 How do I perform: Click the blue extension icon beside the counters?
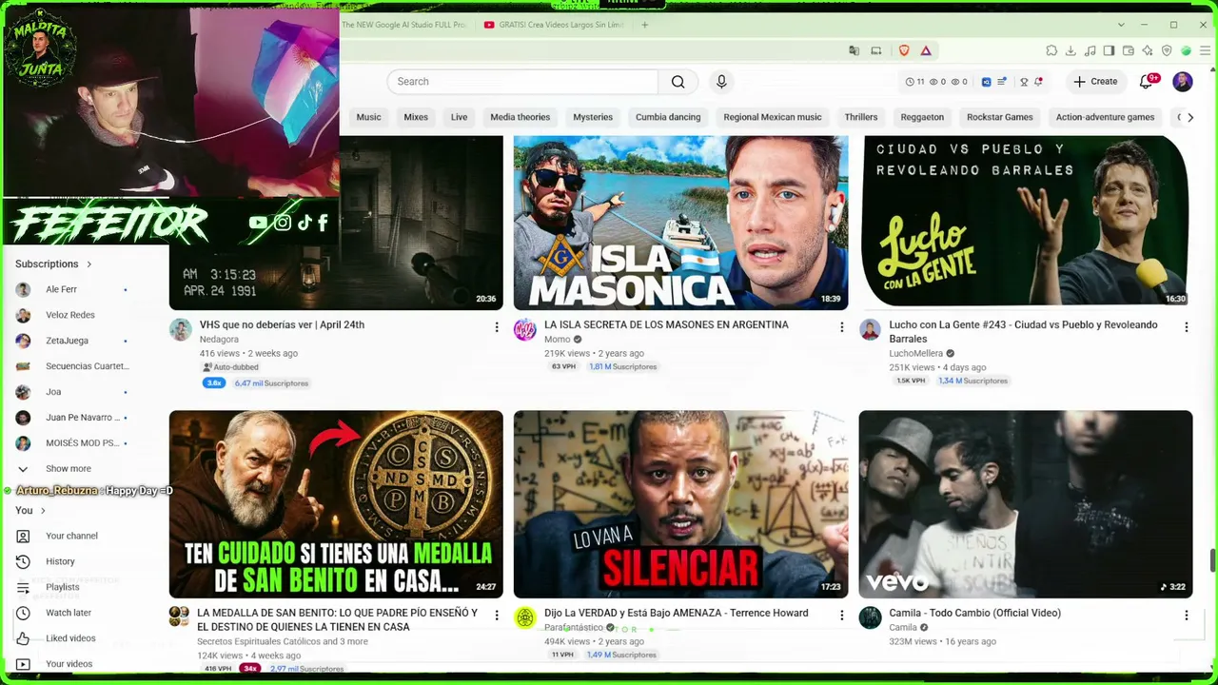point(986,82)
